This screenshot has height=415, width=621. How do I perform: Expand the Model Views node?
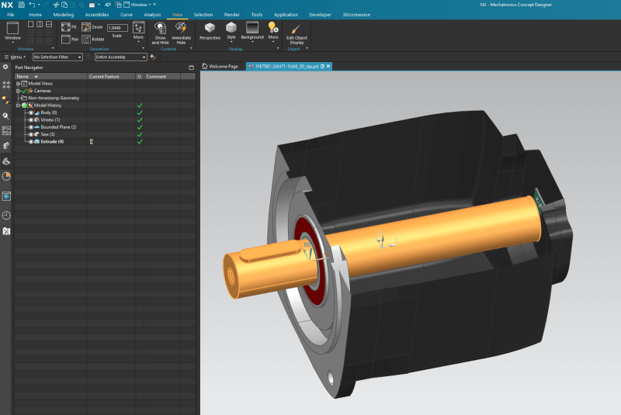18,84
